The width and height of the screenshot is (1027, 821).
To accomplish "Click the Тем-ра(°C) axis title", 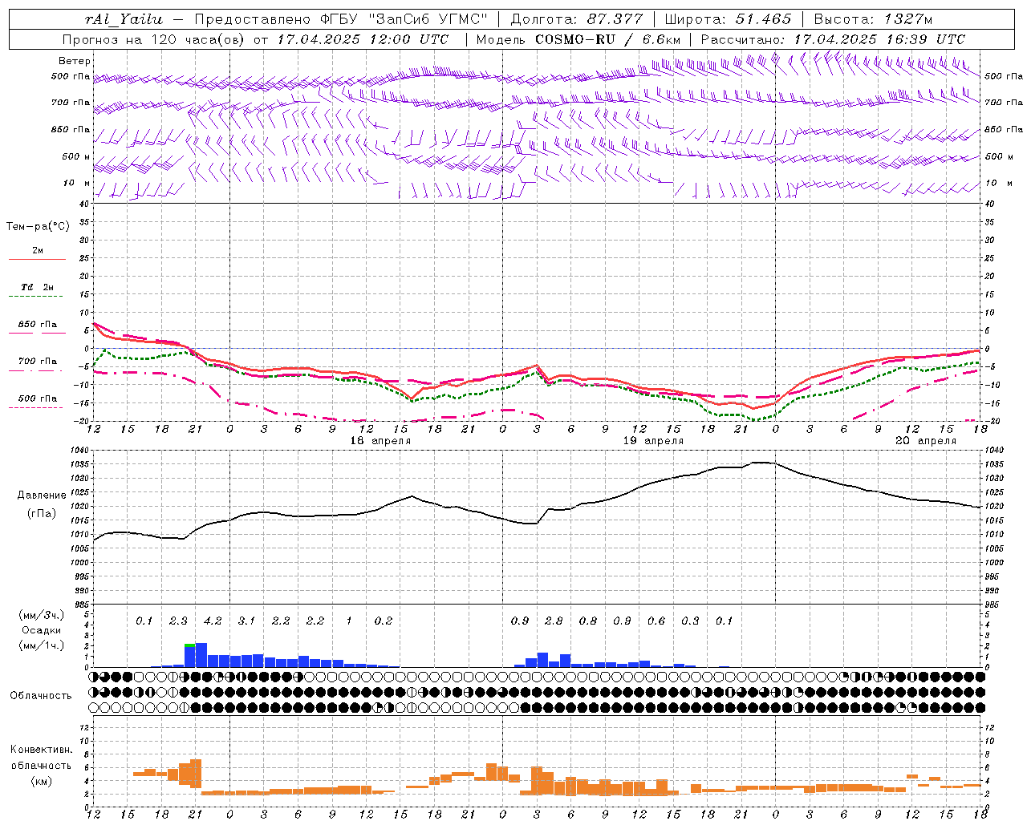I will coord(38,227).
